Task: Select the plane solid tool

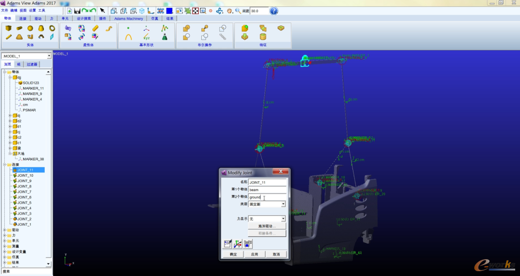Action: tap(52, 37)
